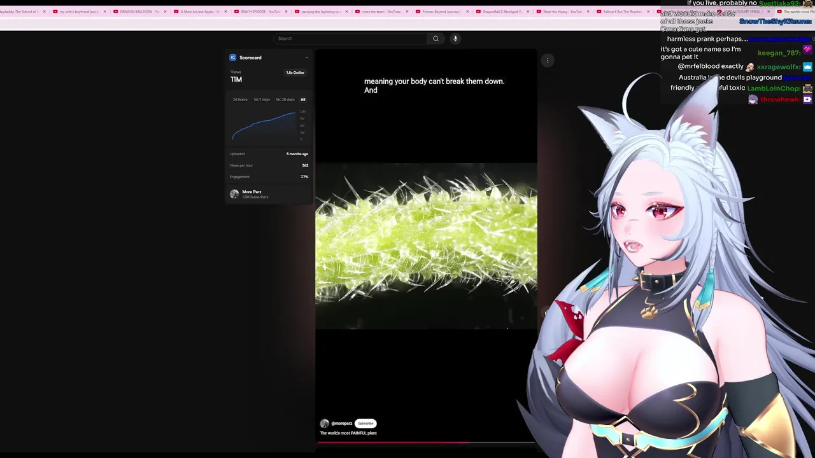The width and height of the screenshot is (815, 458).
Task: Click chat username LambLoinChop
Action: [774, 88]
